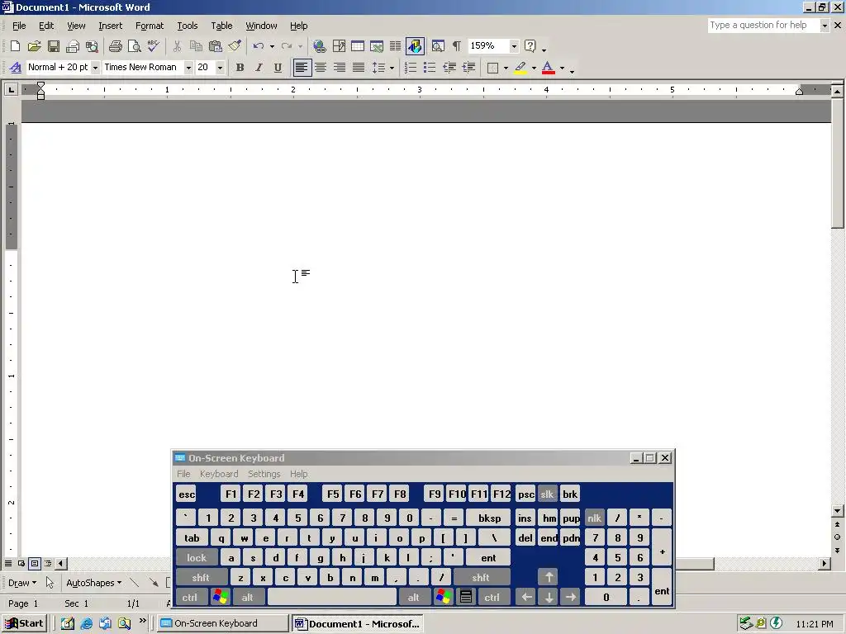The image size is (846, 634).
Task: Apply numbered list formatting
Action: (411, 68)
